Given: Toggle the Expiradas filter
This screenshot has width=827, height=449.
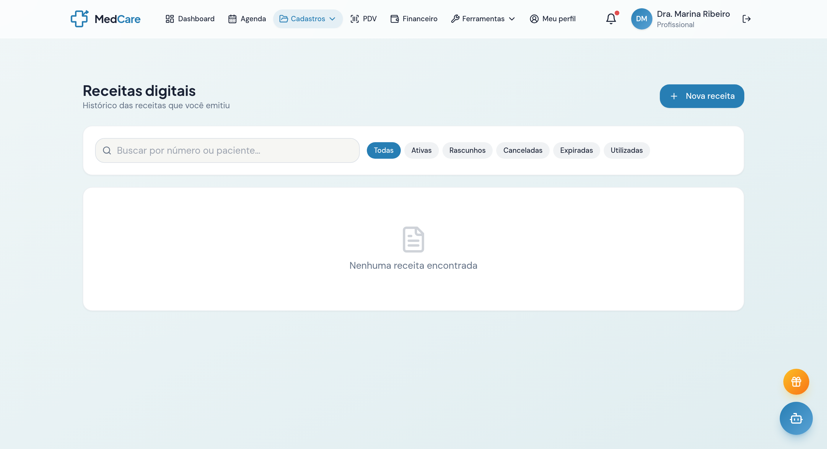Looking at the screenshot, I should pyautogui.click(x=576, y=150).
